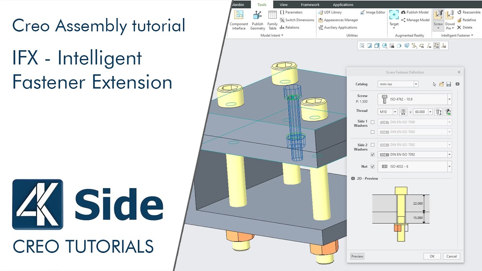Open the Thread M10 size dropdown
This screenshot has width=482, height=271.
pyautogui.click(x=395, y=112)
